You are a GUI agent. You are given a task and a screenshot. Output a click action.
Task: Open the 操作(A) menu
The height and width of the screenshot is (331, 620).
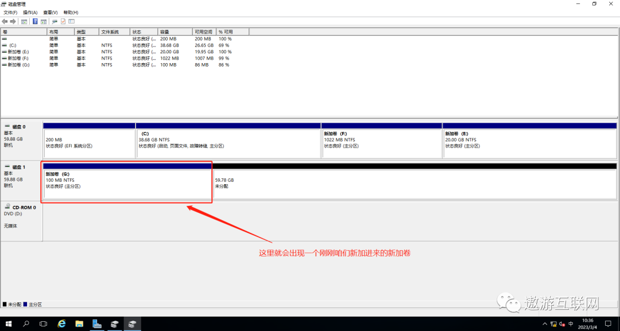(30, 13)
